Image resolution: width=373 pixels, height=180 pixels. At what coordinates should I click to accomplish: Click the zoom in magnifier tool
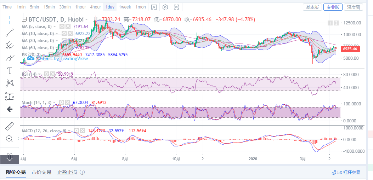click(10, 138)
